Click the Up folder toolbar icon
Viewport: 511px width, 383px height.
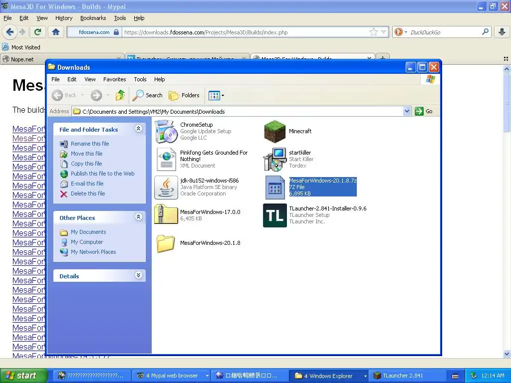pos(120,95)
